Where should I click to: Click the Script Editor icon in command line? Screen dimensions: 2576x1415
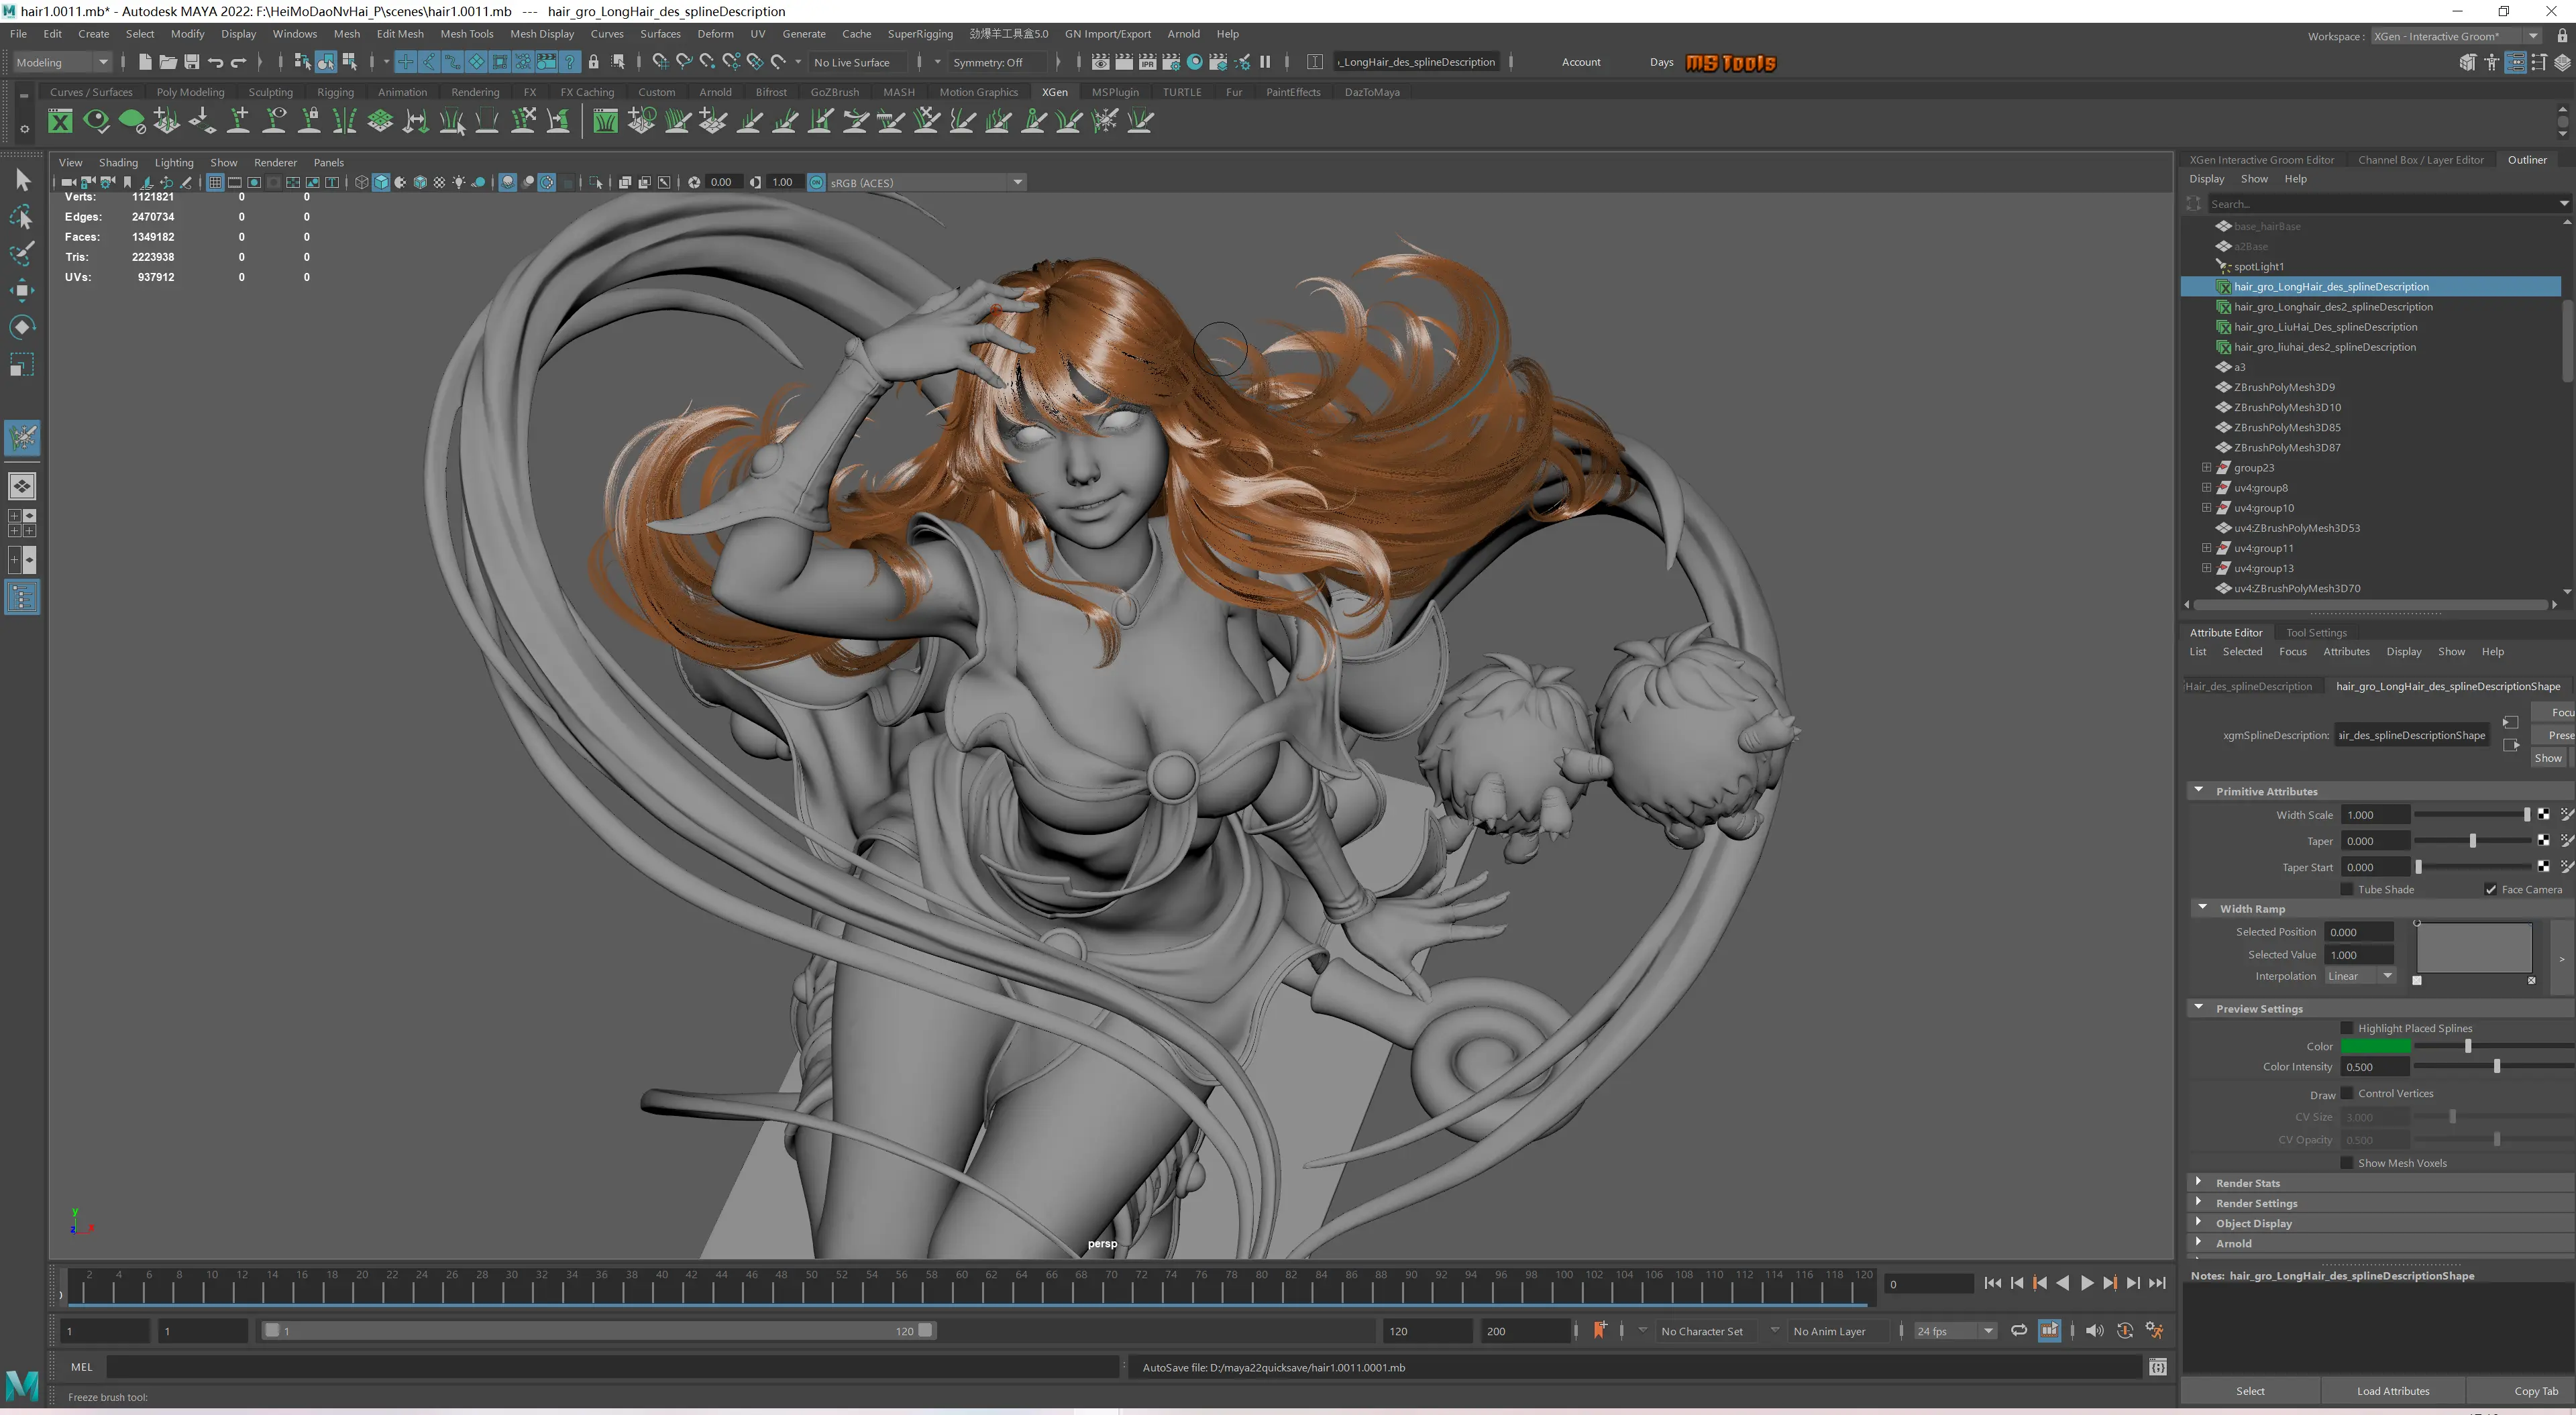coord(2157,1367)
